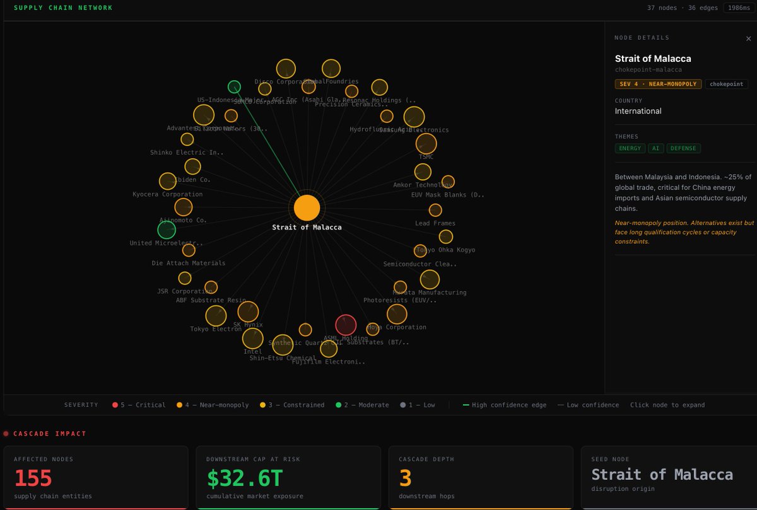Select the red ASML Holding node
This screenshot has height=510, width=757.
(346, 325)
